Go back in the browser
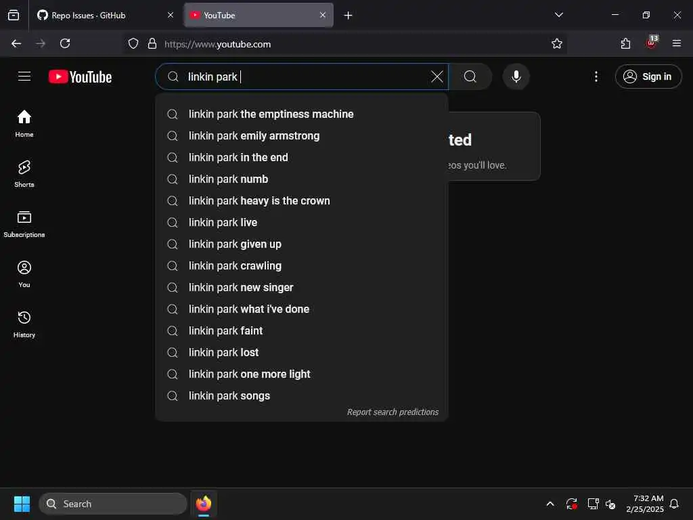 [16, 43]
